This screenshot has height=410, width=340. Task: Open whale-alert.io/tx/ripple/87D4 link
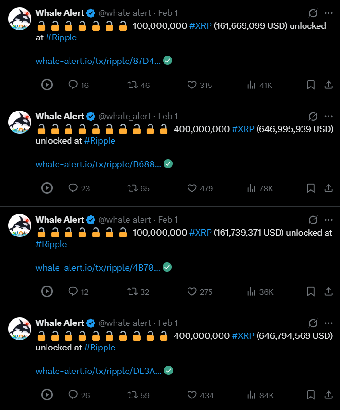98,61
